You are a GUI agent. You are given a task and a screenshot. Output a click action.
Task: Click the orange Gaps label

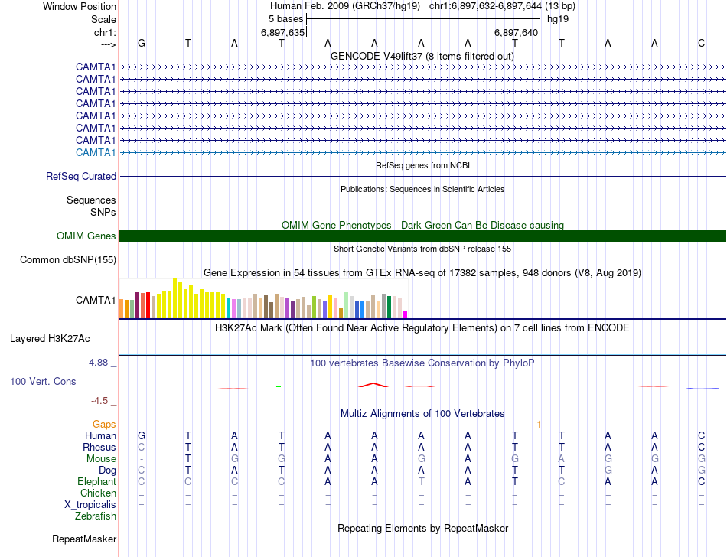coord(104,424)
